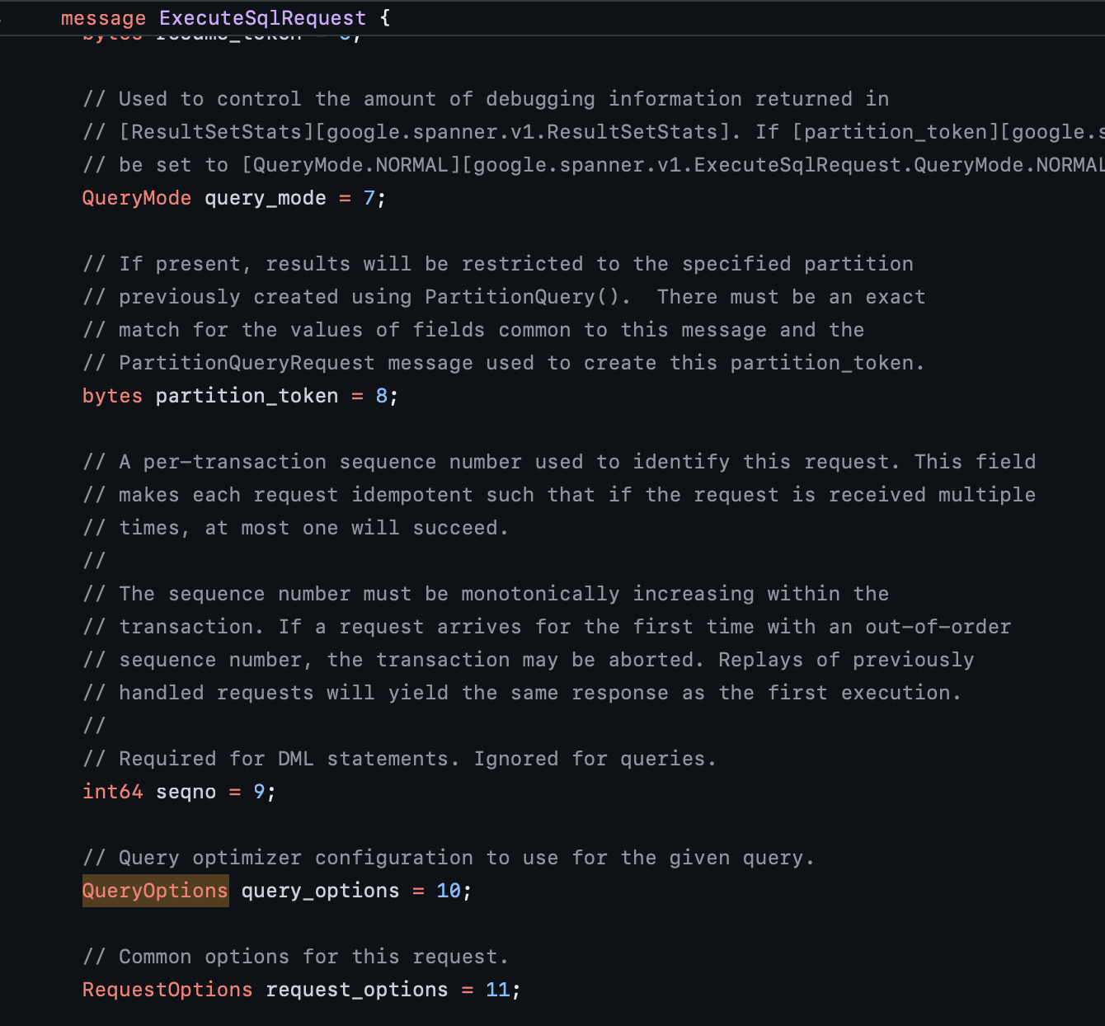Click field number 11 after request_options
1105x1026 pixels.
[x=497, y=990]
